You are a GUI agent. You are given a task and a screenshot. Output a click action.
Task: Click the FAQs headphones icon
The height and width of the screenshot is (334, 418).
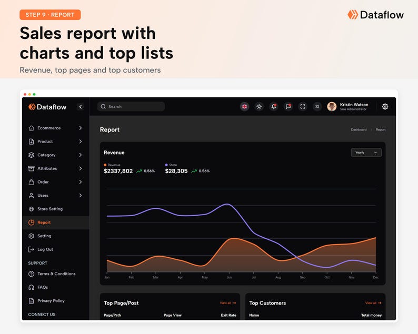tap(31, 287)
